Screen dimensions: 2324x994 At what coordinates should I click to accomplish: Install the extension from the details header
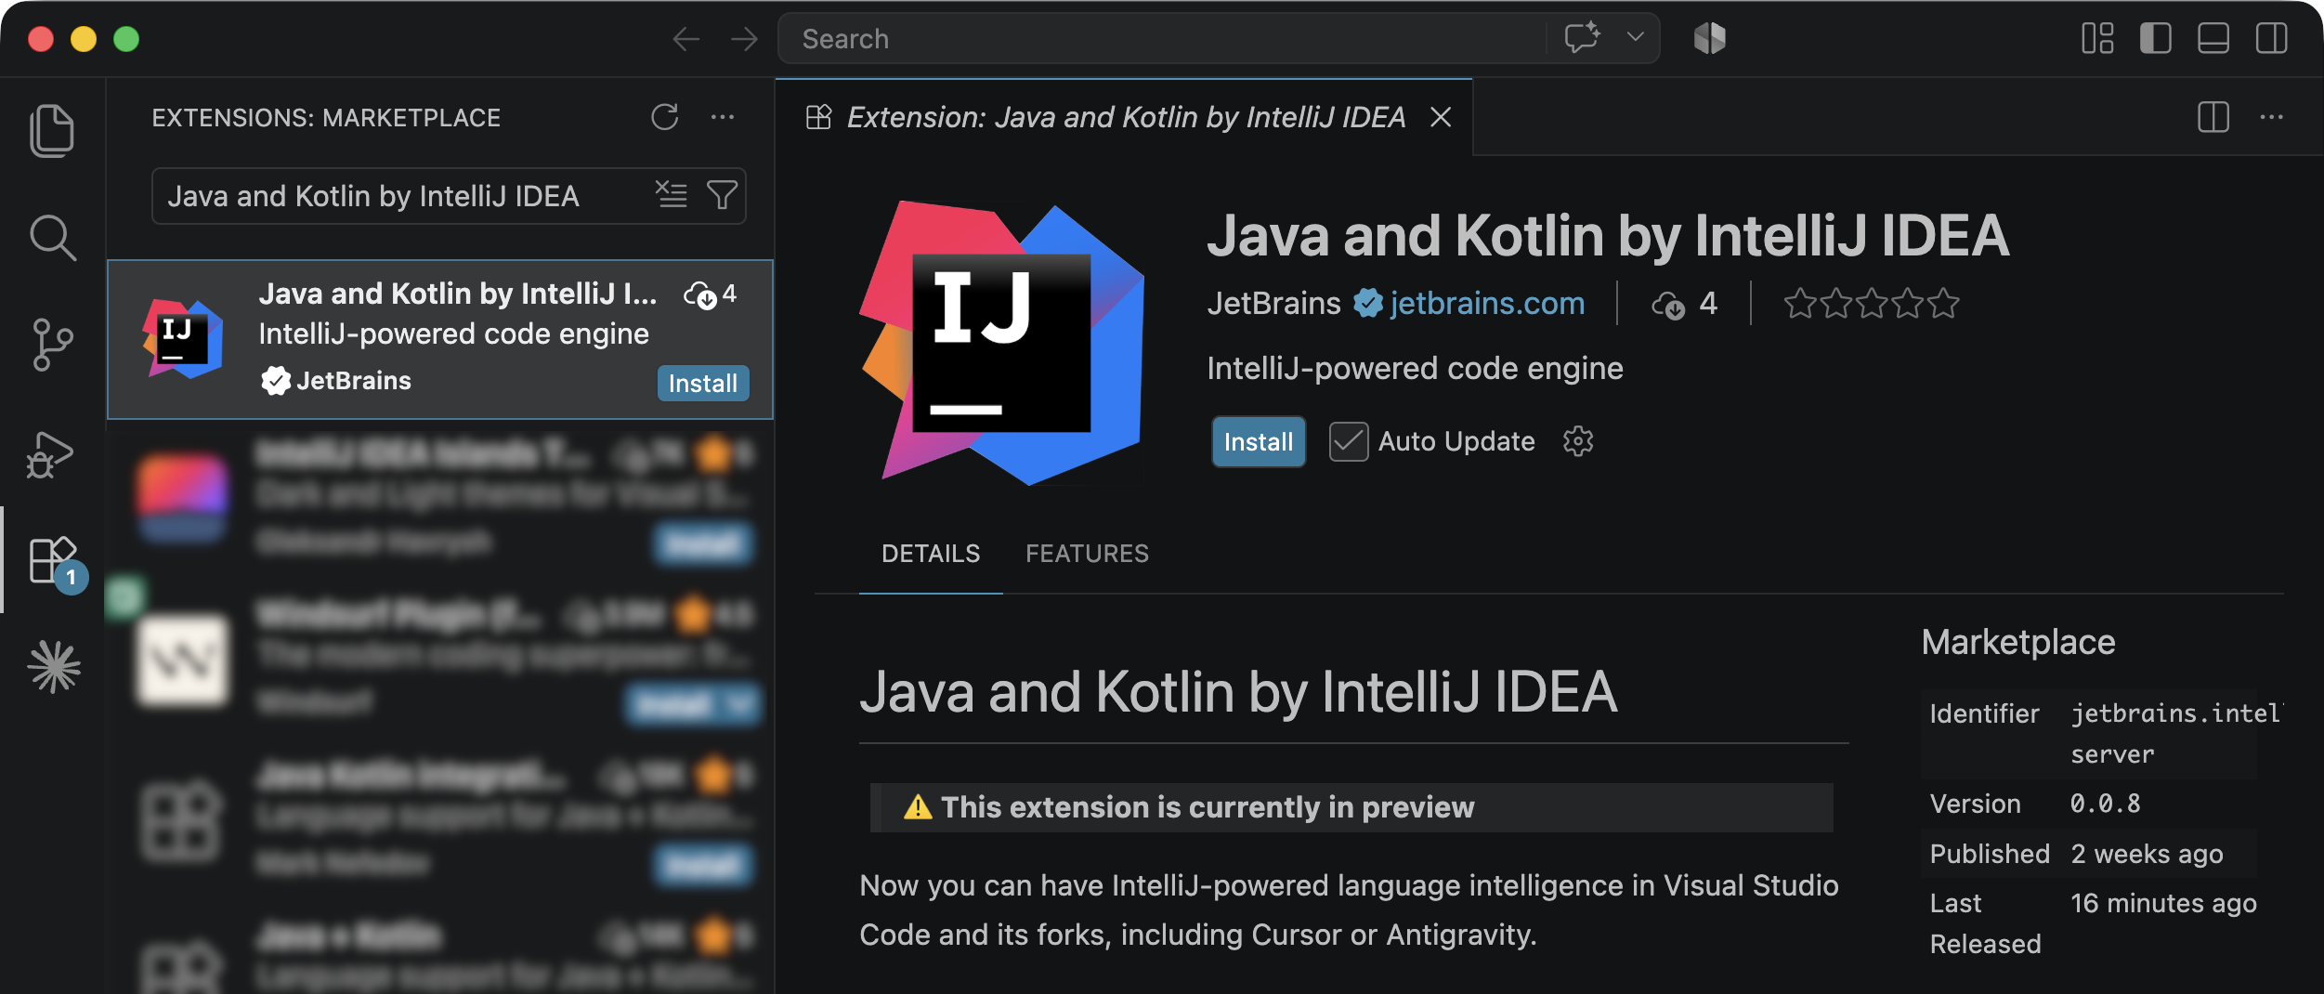click(x=1259, y=441)
